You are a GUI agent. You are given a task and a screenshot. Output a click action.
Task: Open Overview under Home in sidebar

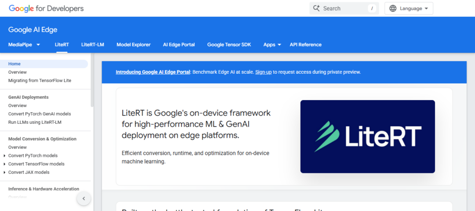(18, 72)
